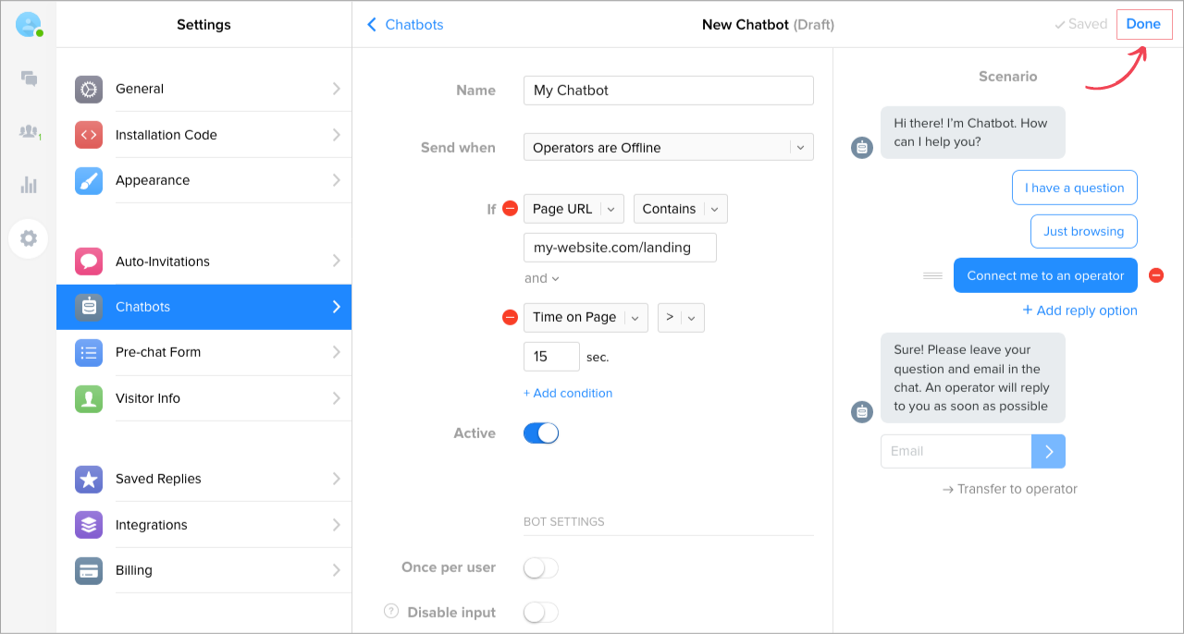Remove the Time on Page condition

(x=510, y=317)
